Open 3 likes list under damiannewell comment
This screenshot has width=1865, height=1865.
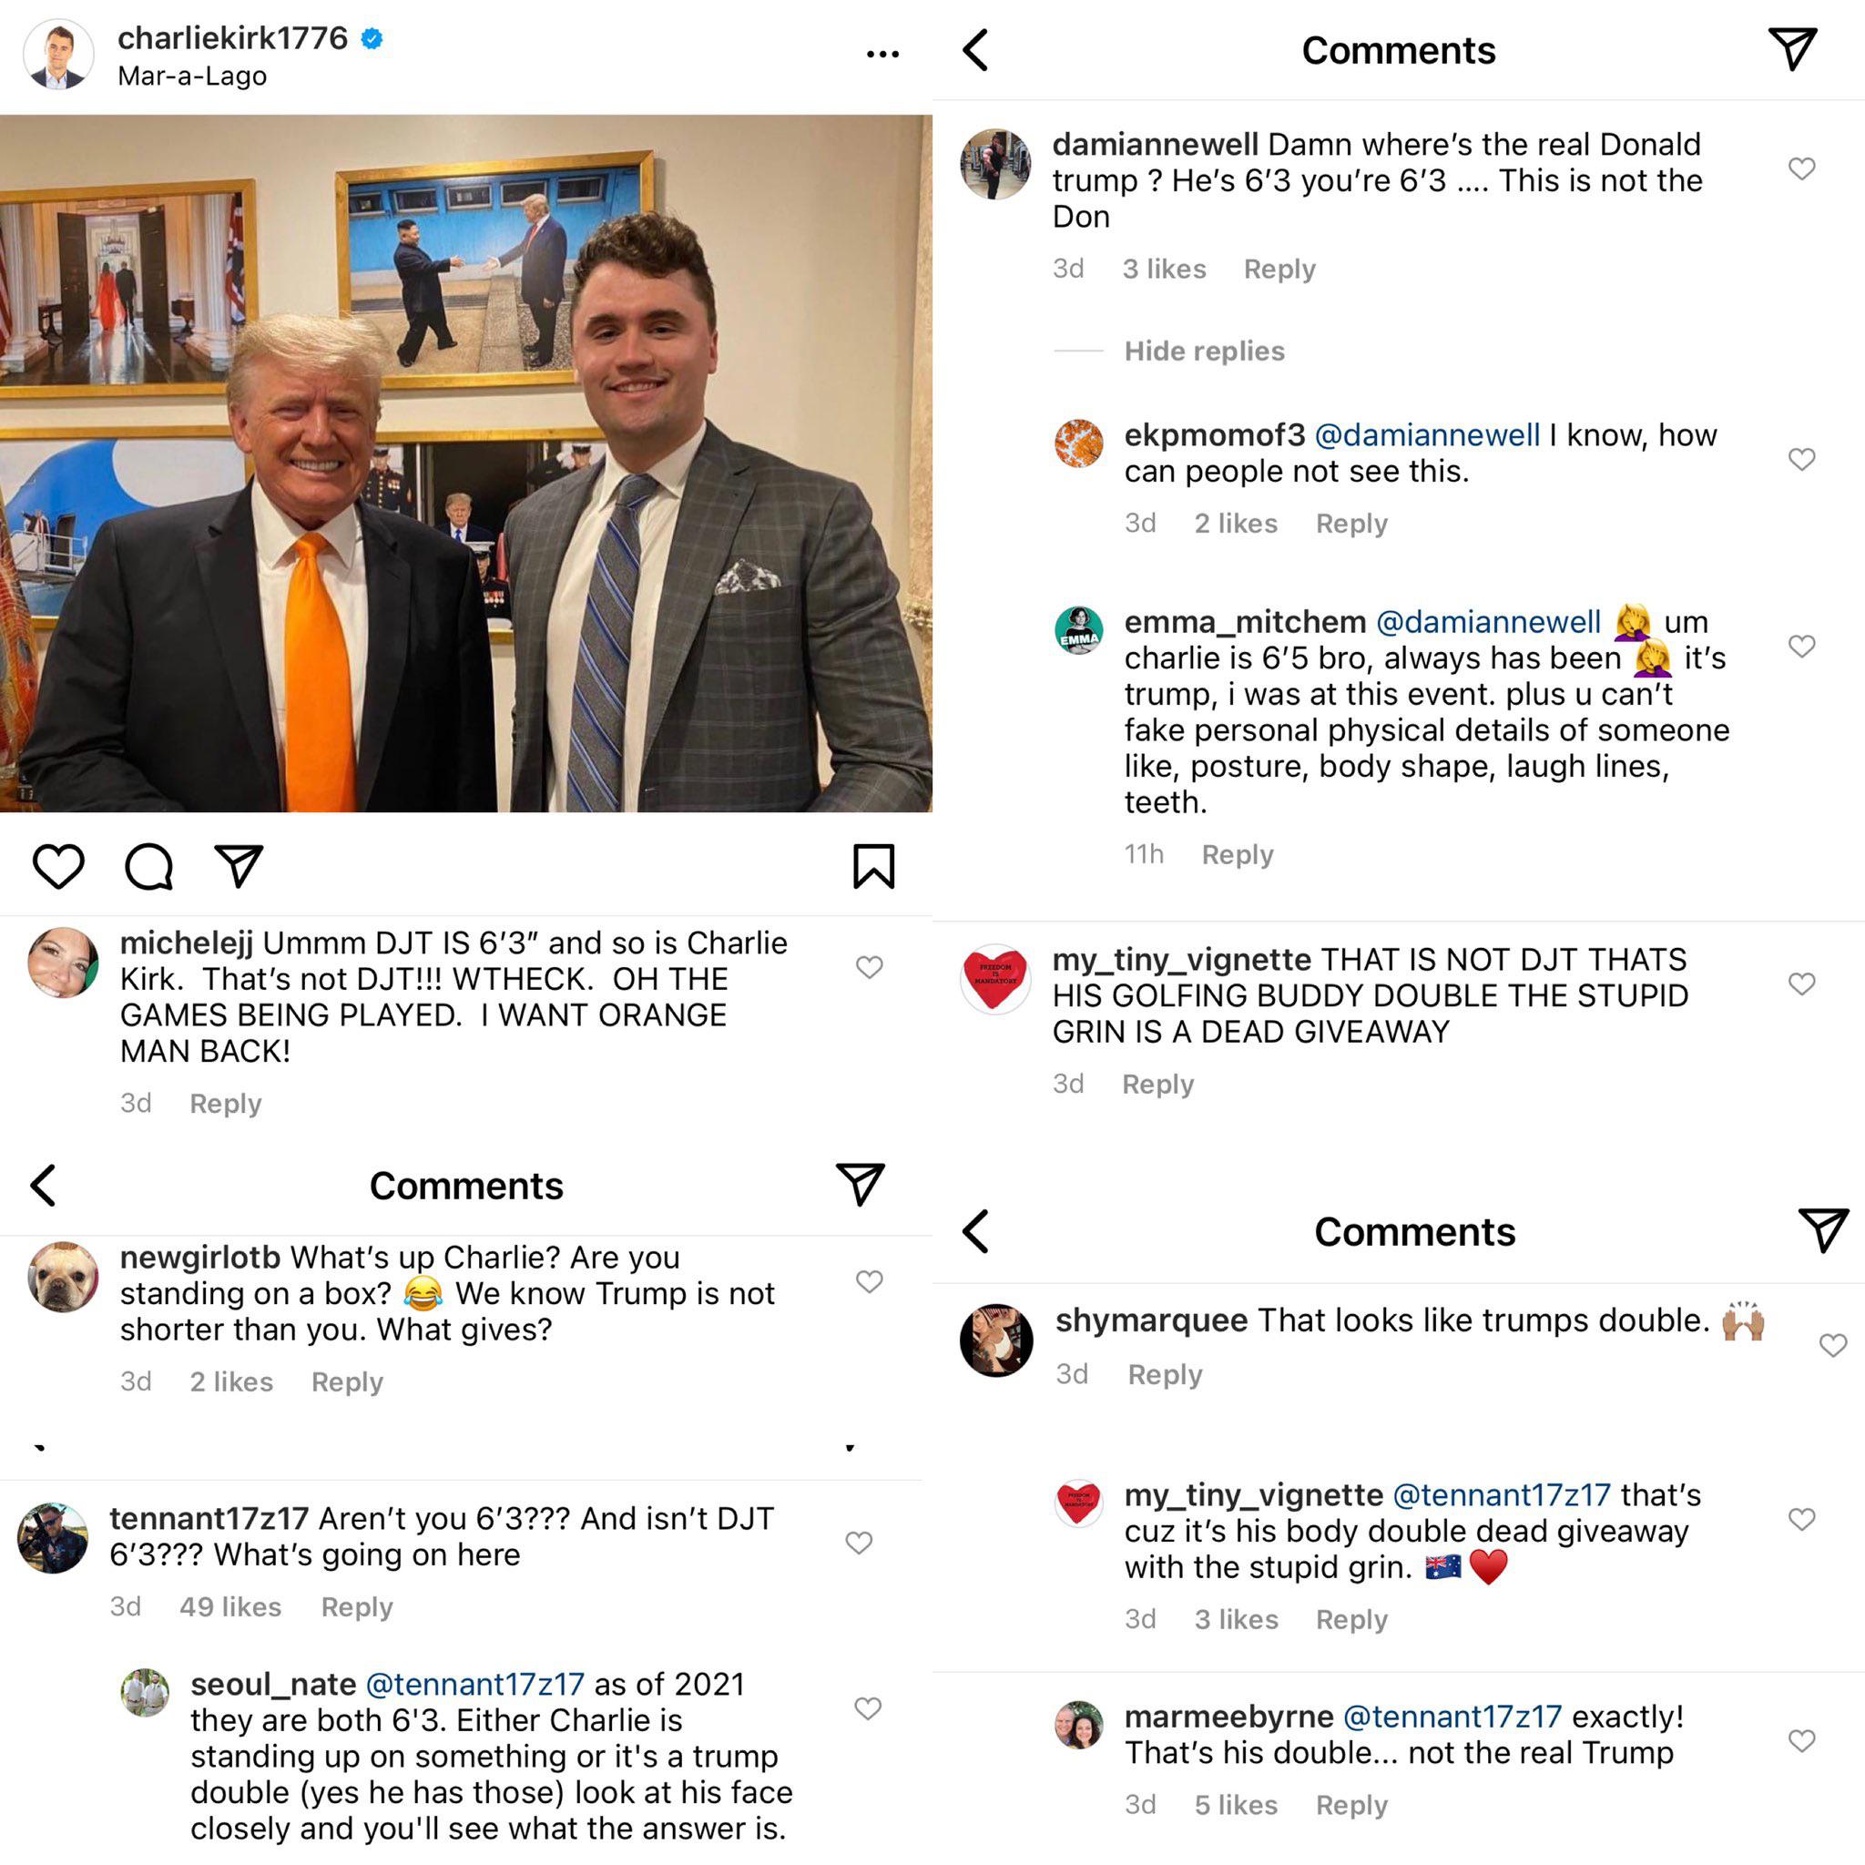pos(1164,270)
